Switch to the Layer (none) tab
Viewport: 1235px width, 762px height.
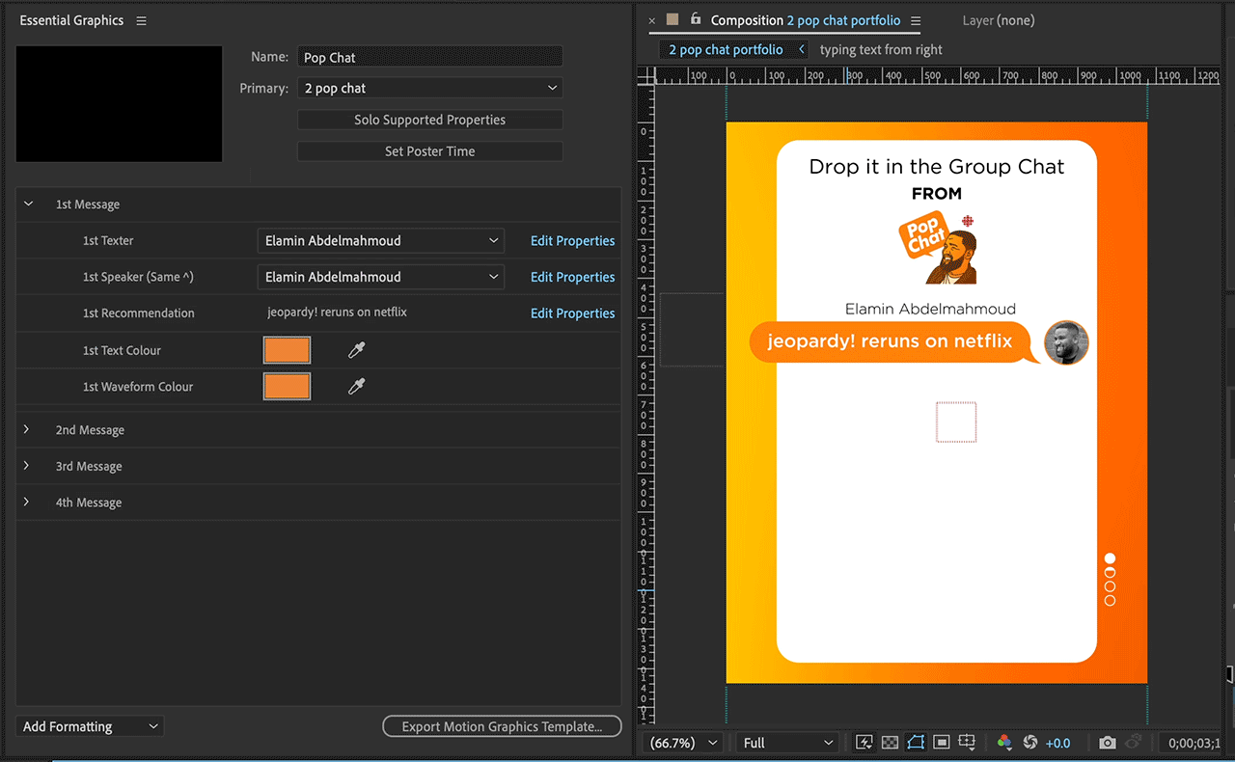(998, 20)
